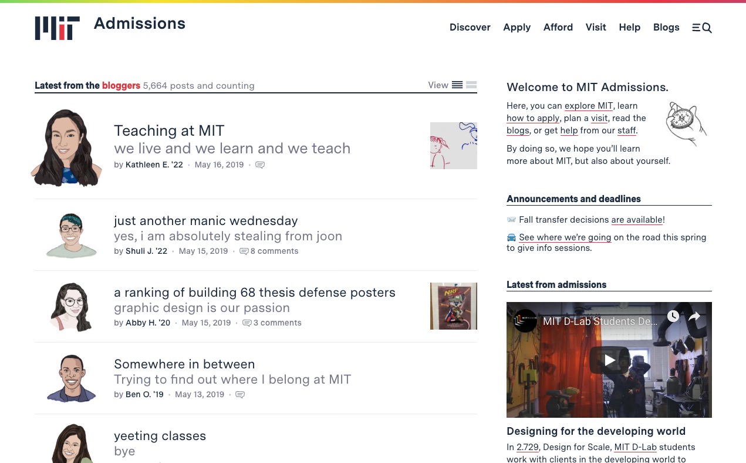The height and width of the screenshot is (463, 746).
Task: Click the 'visit' link in welcome text
Action: pos(599,119)
